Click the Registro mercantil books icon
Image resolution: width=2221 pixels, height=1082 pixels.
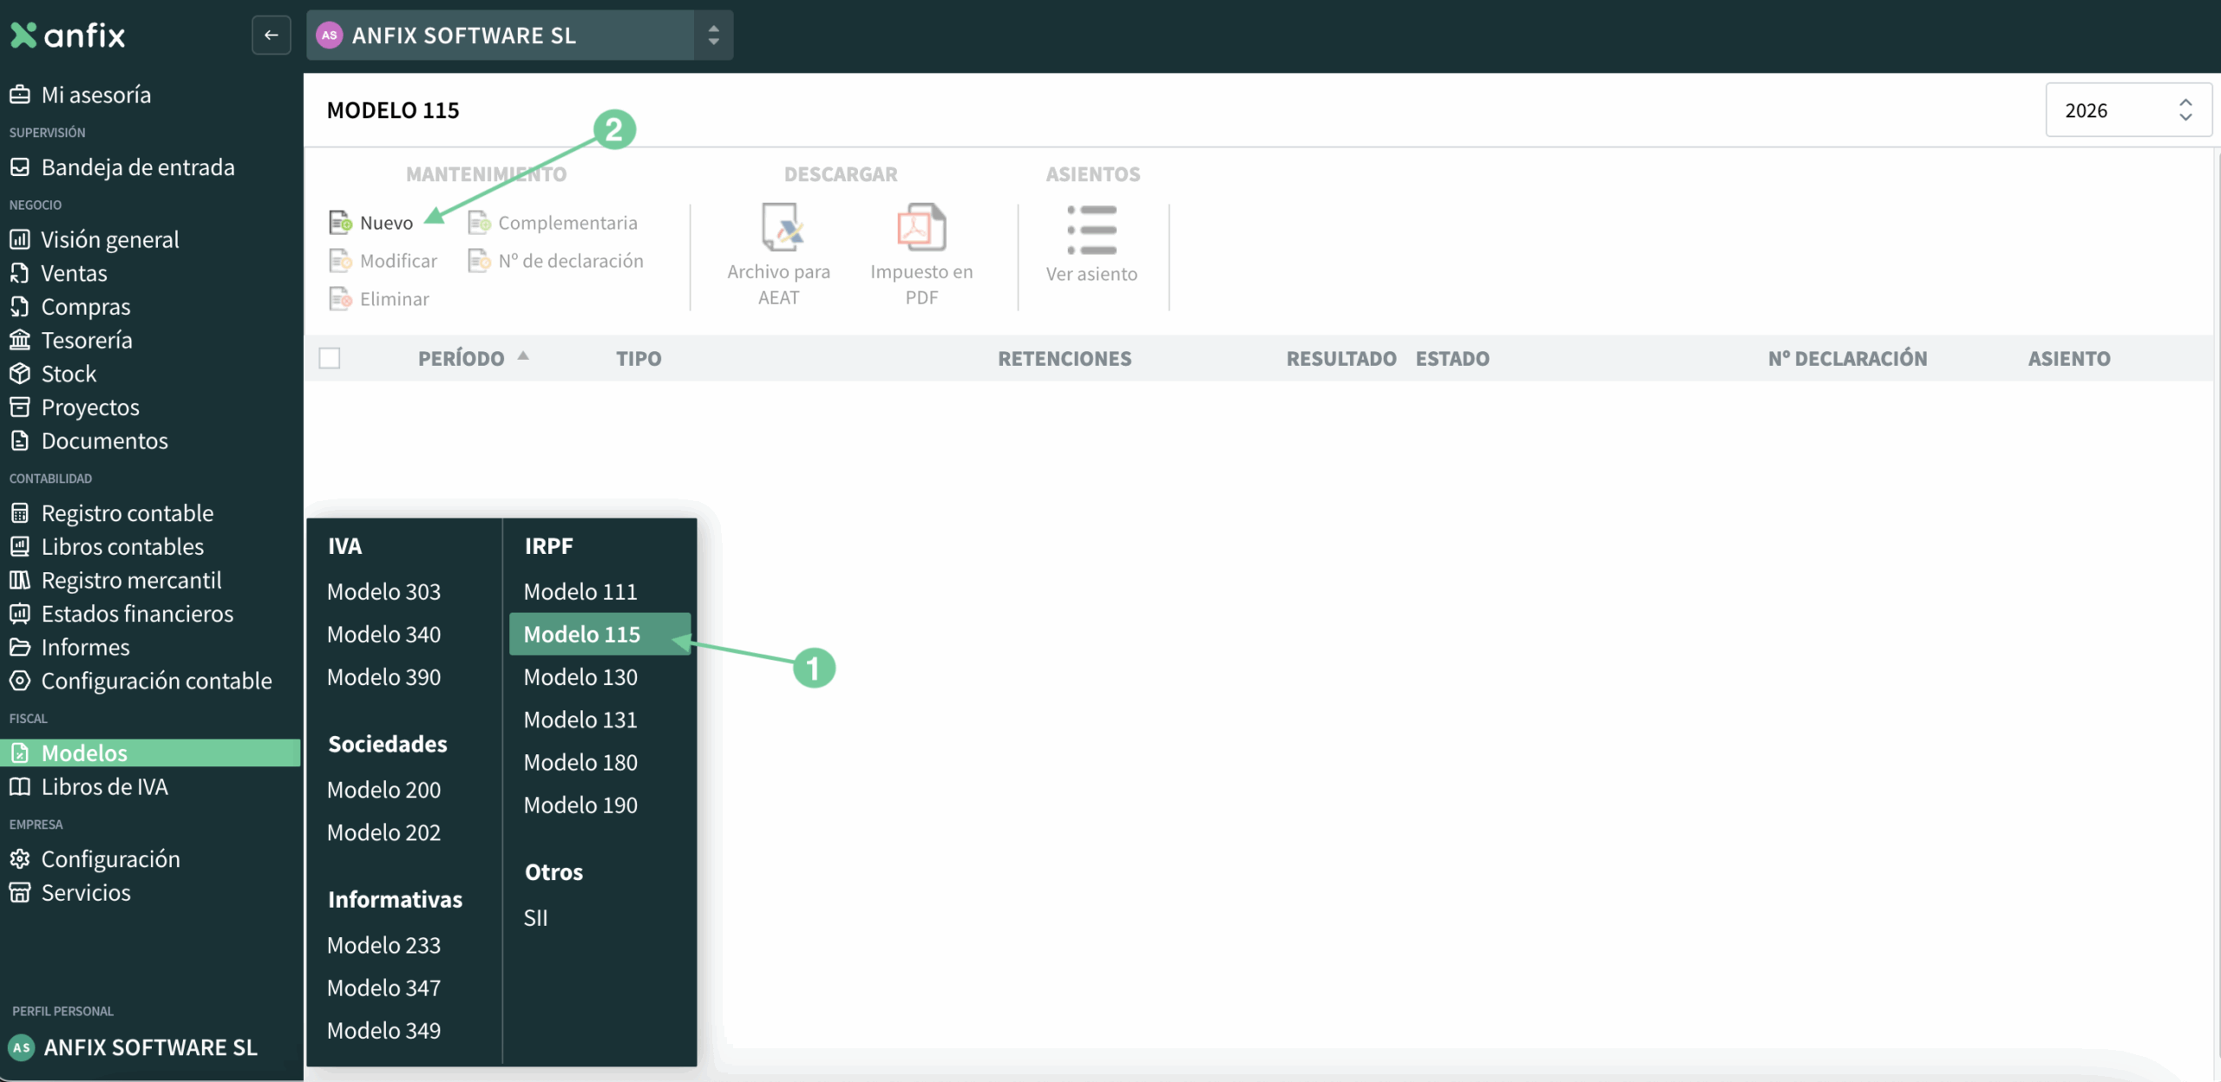(20, 580)
